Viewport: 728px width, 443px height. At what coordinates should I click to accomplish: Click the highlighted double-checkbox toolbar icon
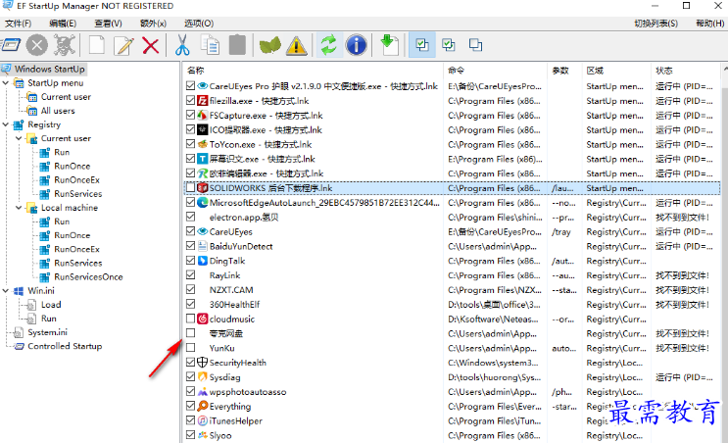[422, 45]
